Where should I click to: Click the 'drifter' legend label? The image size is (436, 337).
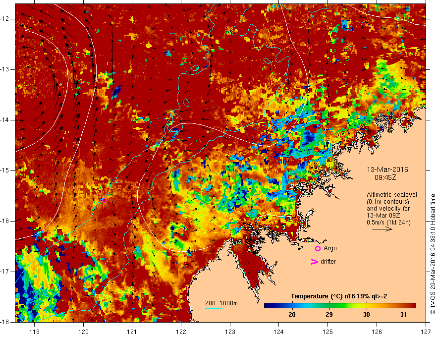(328, 262)
